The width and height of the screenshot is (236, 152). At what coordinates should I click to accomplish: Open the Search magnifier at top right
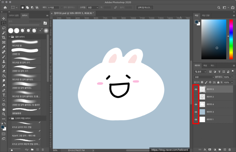coord(219,8)
